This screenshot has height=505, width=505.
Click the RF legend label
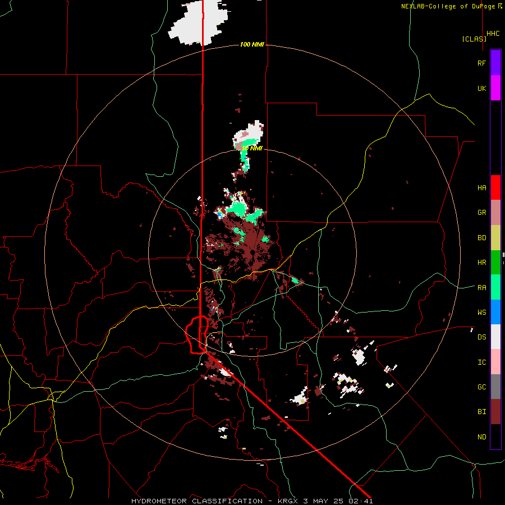point(481,63)
